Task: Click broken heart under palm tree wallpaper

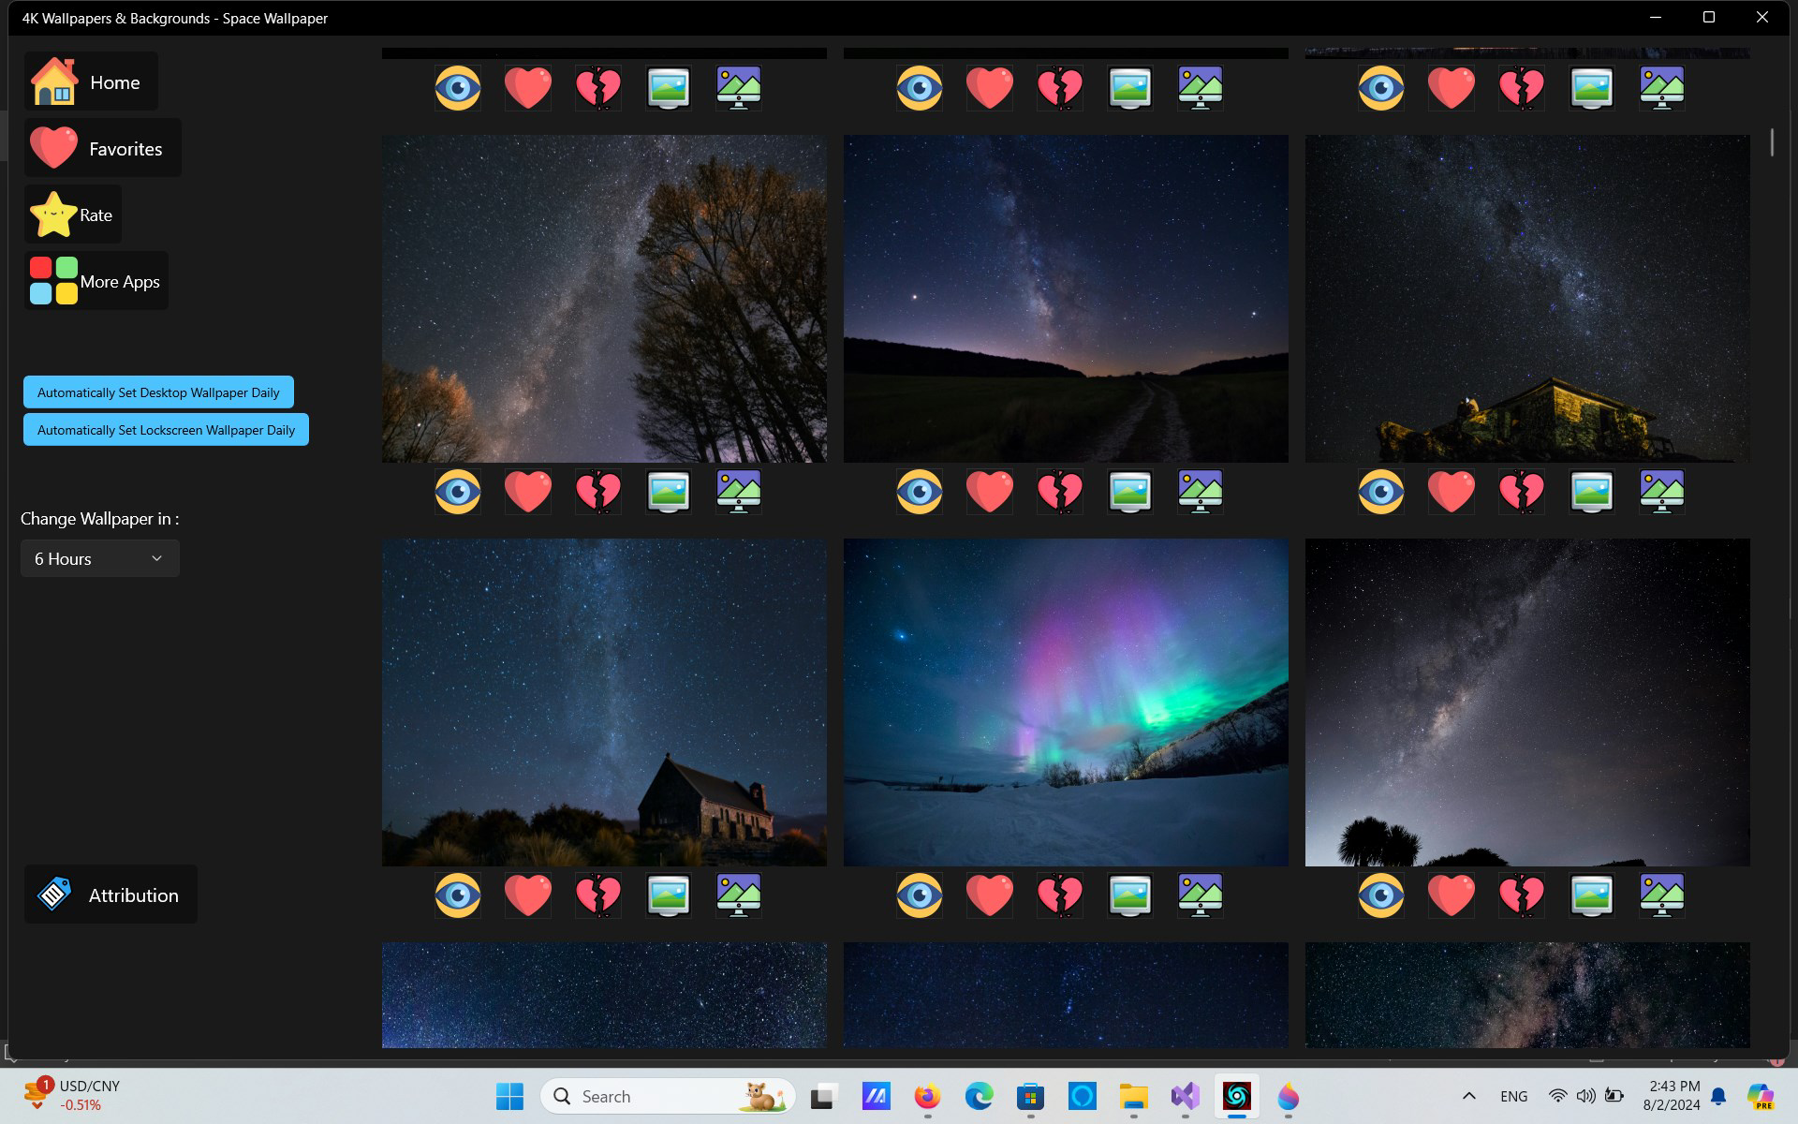Action: pos(1522,895)
